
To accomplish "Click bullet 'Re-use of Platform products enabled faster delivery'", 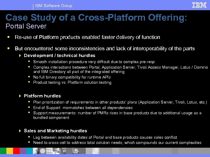I will [x=87, y=37].
